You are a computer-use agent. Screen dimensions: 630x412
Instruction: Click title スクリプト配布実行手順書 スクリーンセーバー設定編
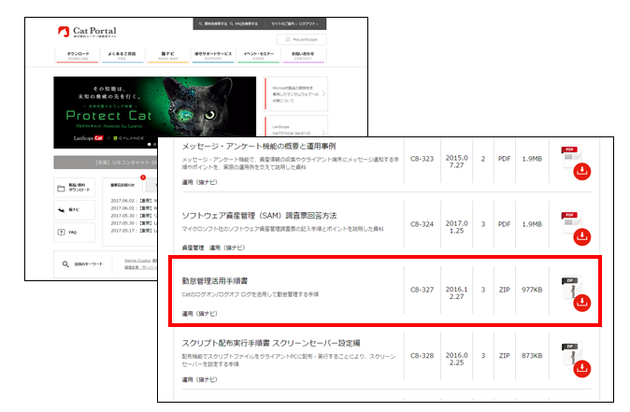coord(271,343)
